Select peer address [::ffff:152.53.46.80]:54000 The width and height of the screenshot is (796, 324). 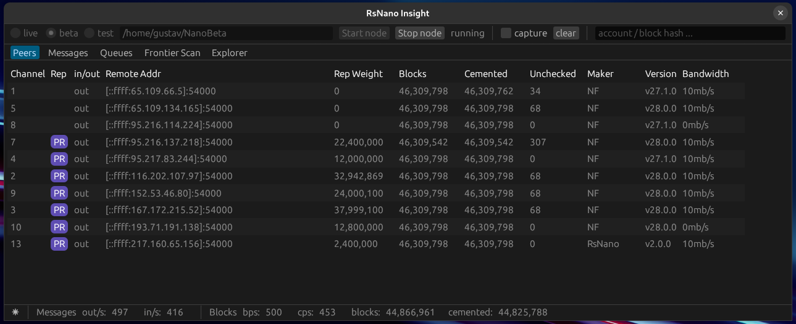pyautogui.click(x=164, y=193)
